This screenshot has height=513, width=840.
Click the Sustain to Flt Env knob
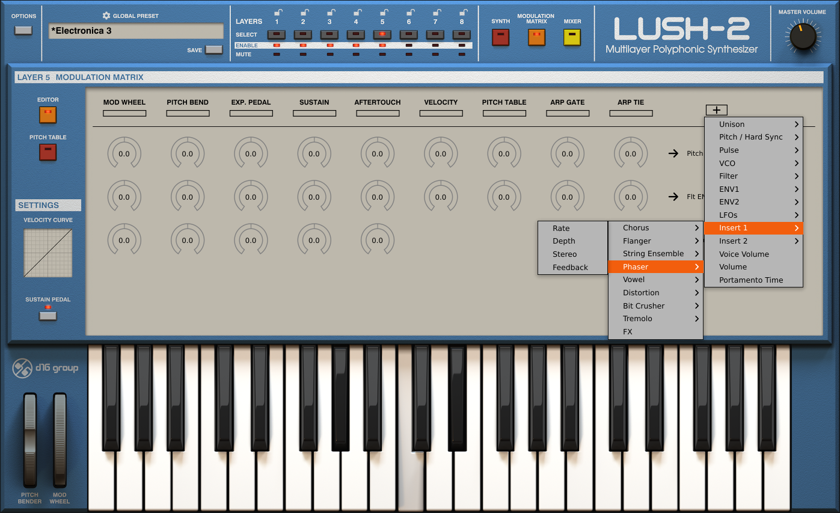click(x=314, y=197)
